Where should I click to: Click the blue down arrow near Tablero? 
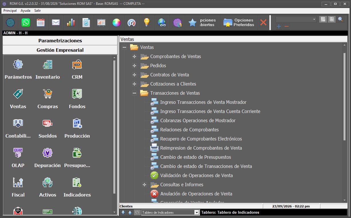pos(123,212)
